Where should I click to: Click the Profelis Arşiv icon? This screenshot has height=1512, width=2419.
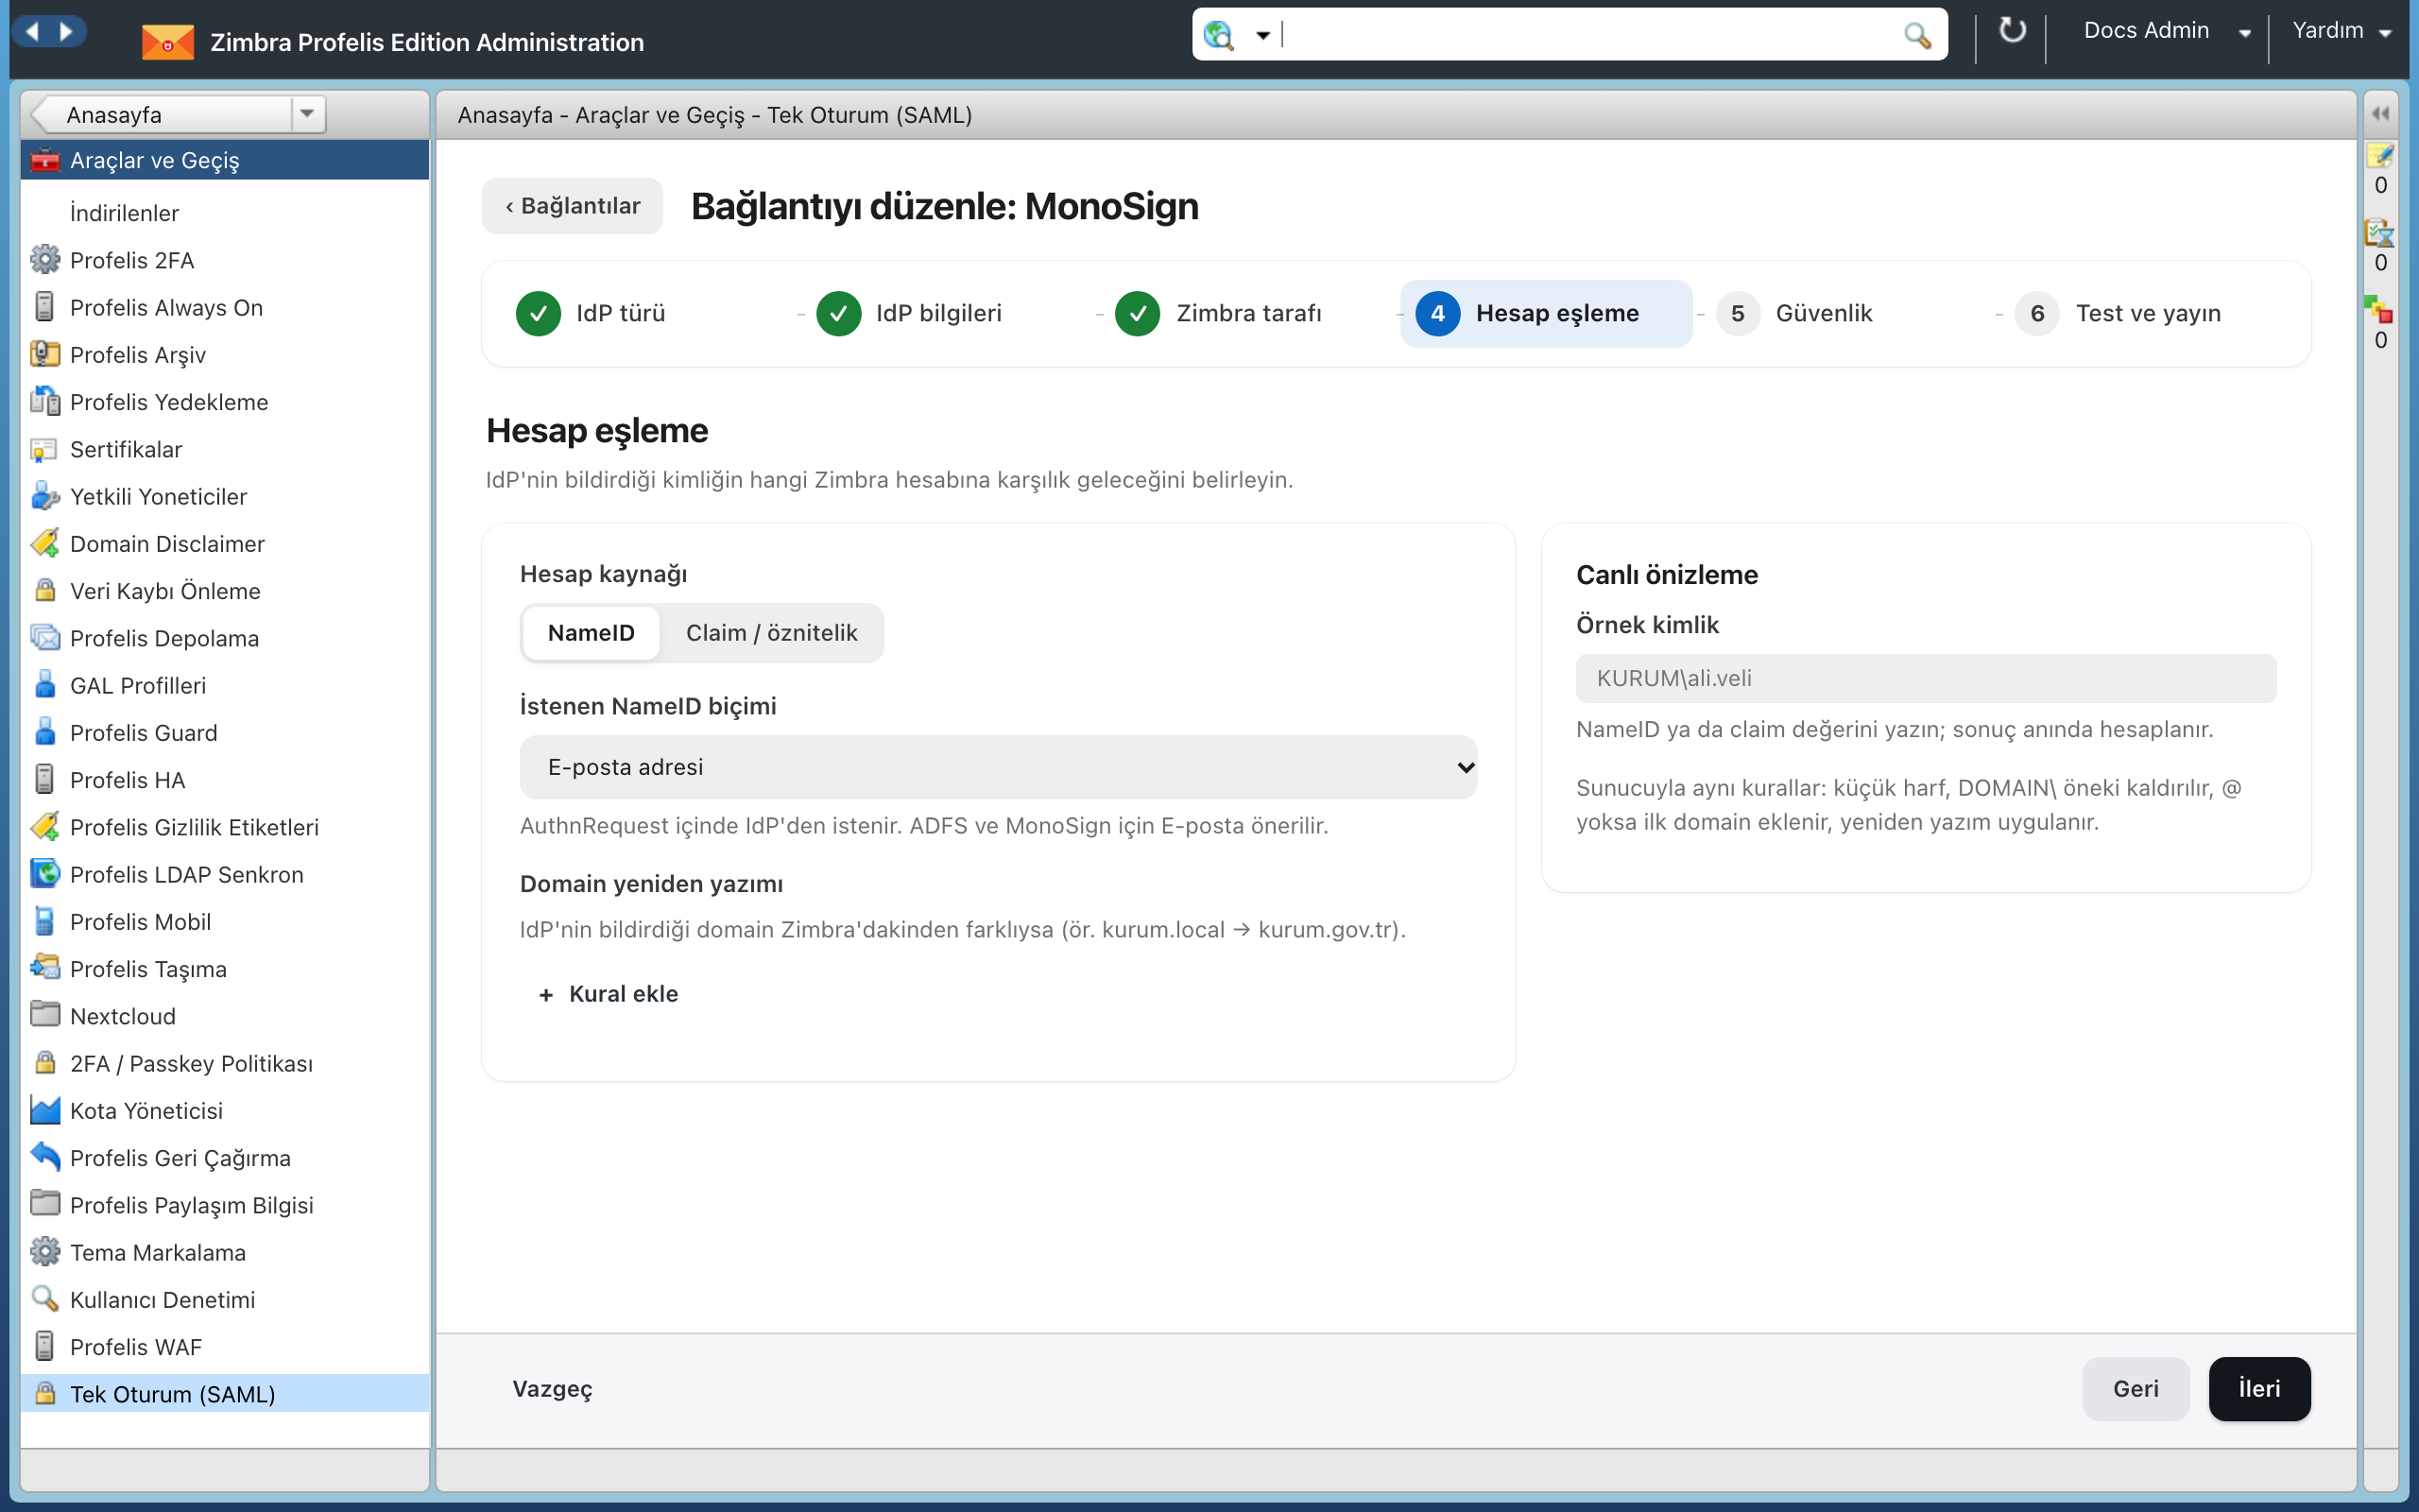[x=45, y=354]
